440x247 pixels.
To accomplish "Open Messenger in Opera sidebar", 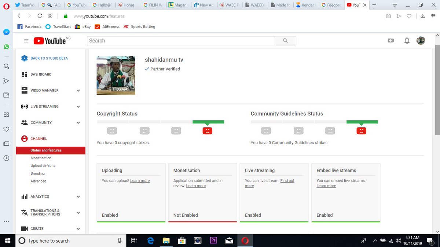I will 6,32.
